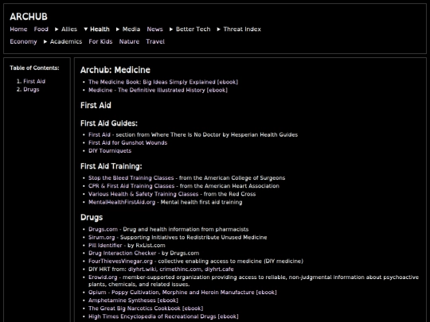Expand the Better Tech menu triangle
430x322 pixels.
pos(171,29)
